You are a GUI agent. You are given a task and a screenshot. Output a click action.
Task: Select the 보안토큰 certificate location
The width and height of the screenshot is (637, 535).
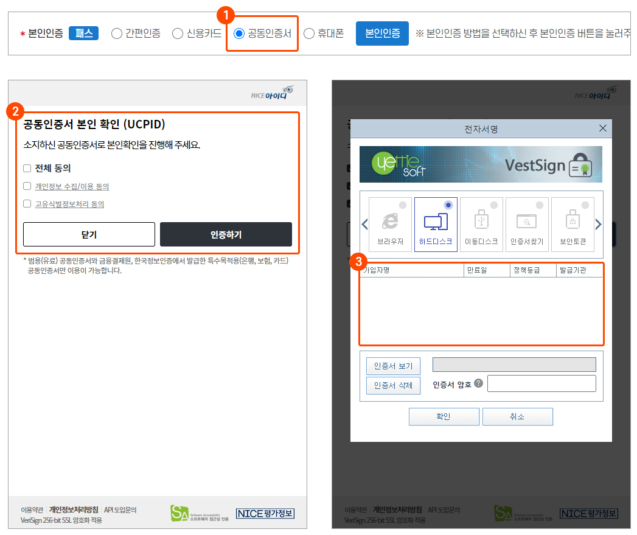tap(573, 225)
